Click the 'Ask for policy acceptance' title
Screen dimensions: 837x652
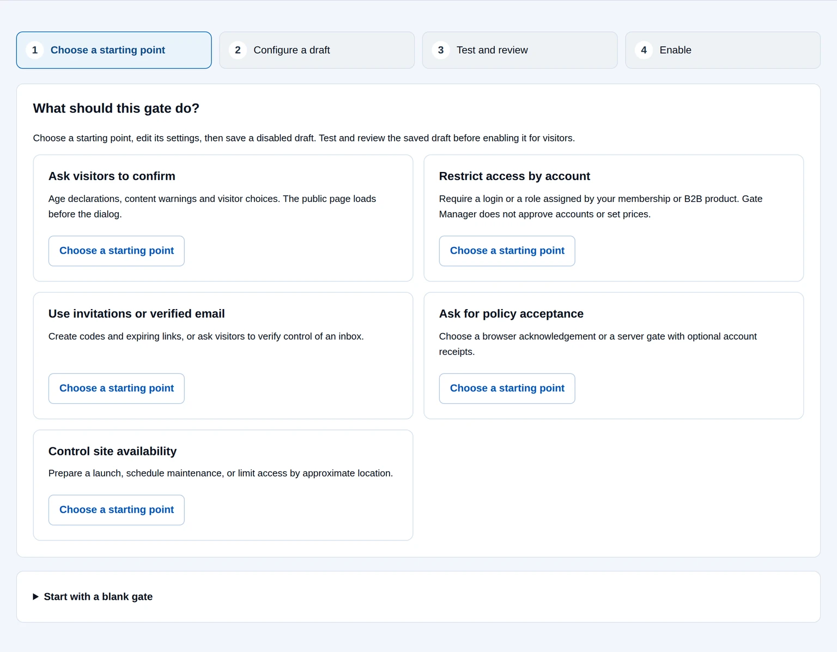coord(511,314)
